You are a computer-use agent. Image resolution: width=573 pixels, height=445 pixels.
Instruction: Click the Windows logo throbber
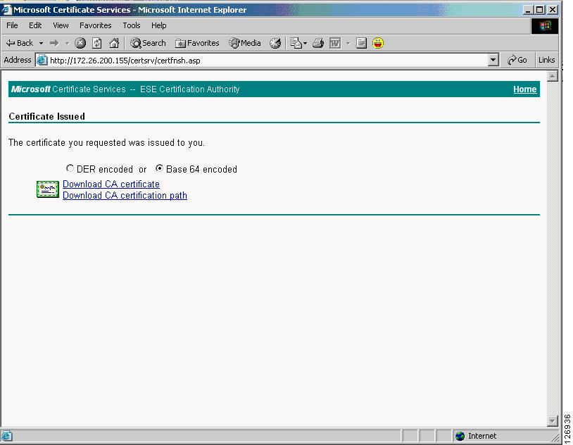(x=545, y=26)
